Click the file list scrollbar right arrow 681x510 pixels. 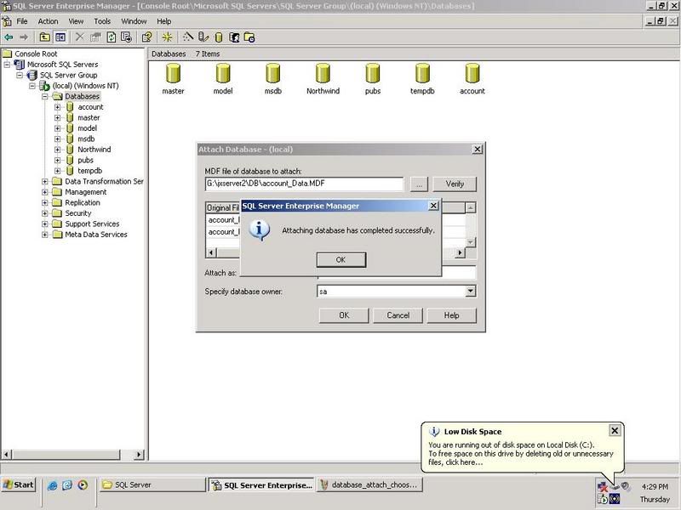460,252
